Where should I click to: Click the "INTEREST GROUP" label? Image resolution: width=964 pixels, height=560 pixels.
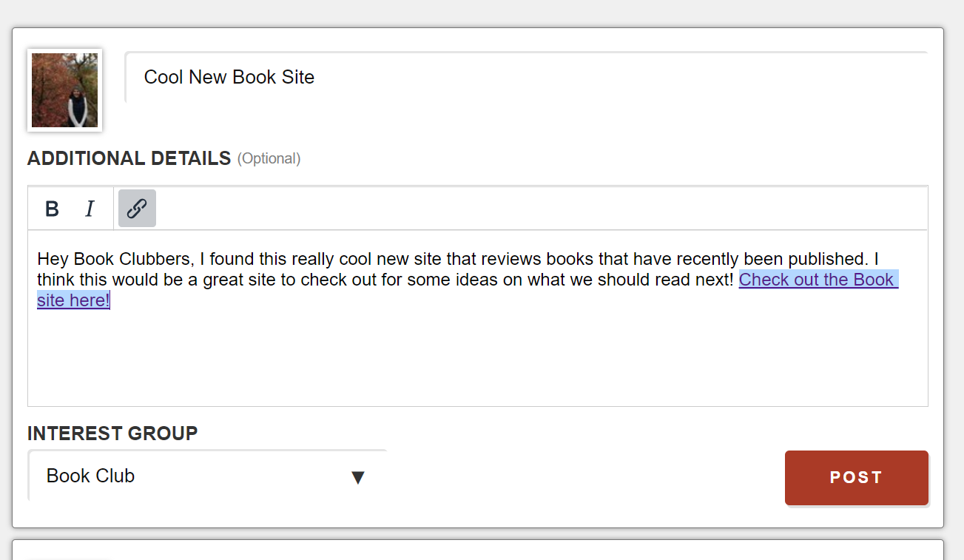112,434
